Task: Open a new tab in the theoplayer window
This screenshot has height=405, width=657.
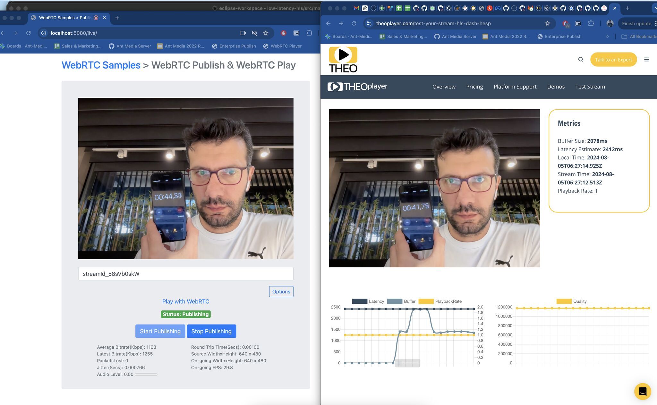Action: point(627,8)
